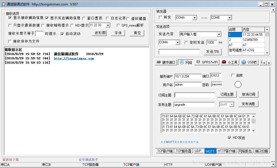The width and height of the screenshot is (277, 168).
Task: Click the 网络 tab network icon
Action: click(x=182, y=62)
